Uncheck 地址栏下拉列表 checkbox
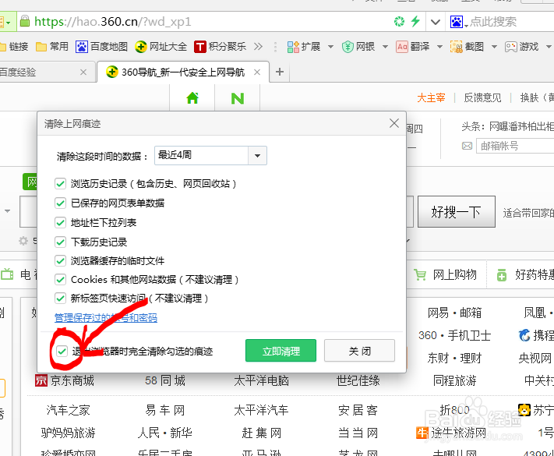554x456 pixels. click(61, 222)
